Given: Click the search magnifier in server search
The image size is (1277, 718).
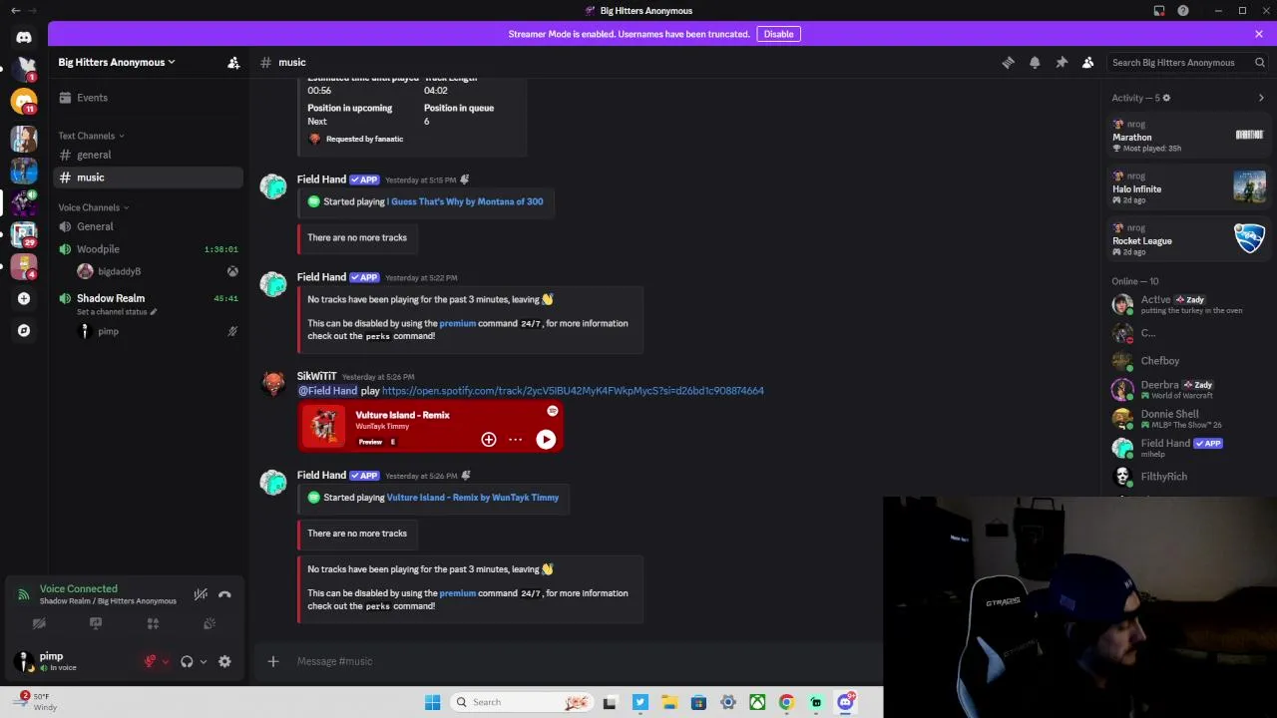Looking at the screenshot, I should (1260, 62).
